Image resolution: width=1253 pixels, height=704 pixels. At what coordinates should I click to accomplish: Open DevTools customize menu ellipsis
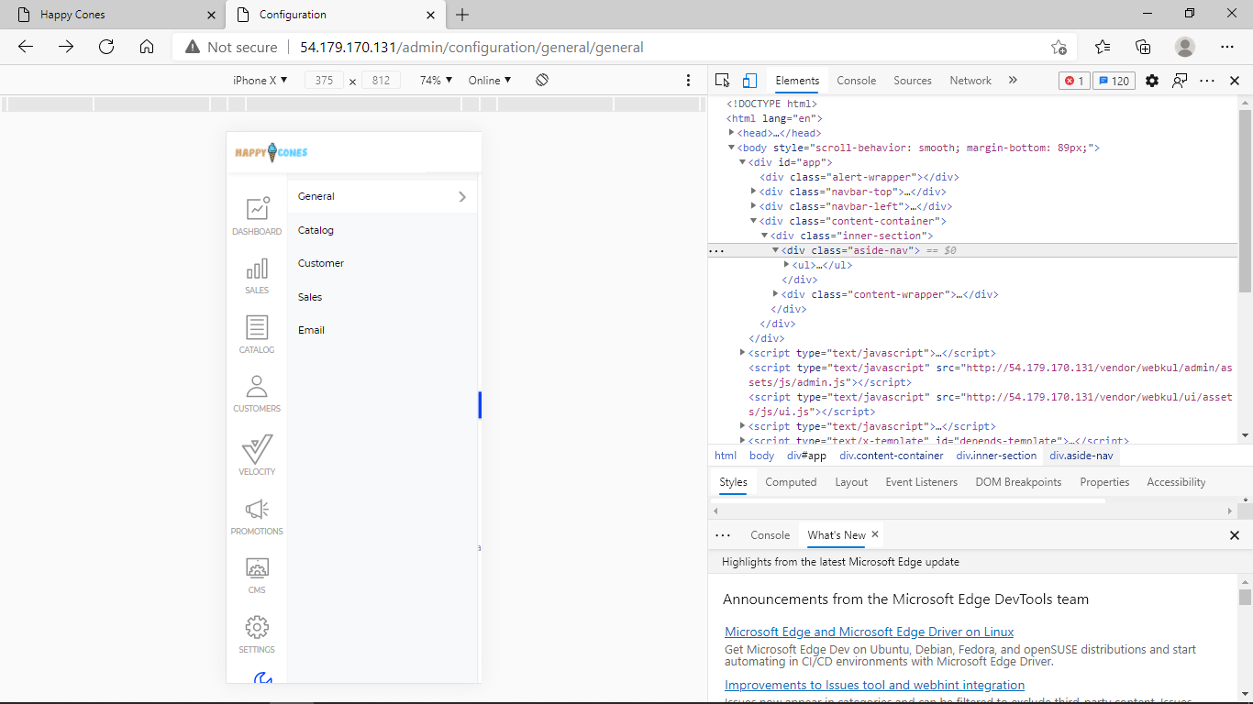point(1207,81)
